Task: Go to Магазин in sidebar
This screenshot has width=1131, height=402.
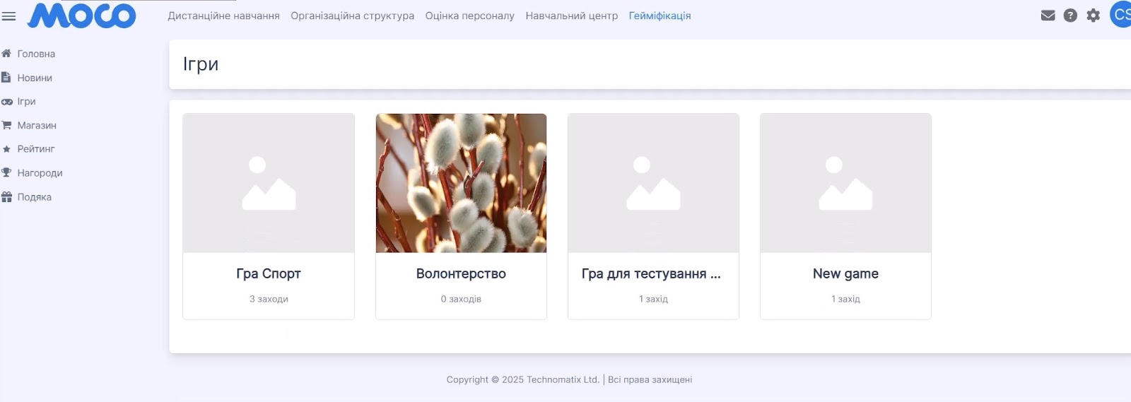Action: [37, 125]
